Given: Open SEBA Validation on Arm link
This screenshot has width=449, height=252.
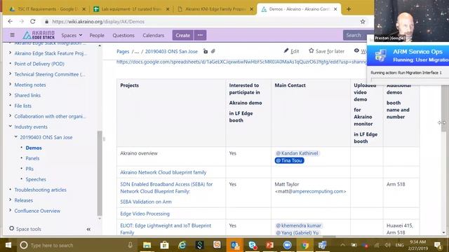Looking at the screenshot, I should pos(146,202).
